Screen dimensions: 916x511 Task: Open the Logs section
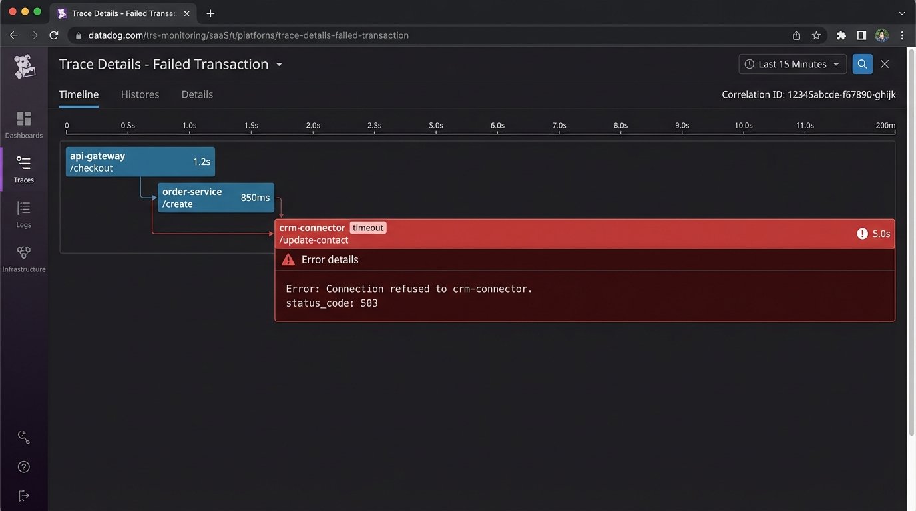pyautogui.click(x=23, y=213)
